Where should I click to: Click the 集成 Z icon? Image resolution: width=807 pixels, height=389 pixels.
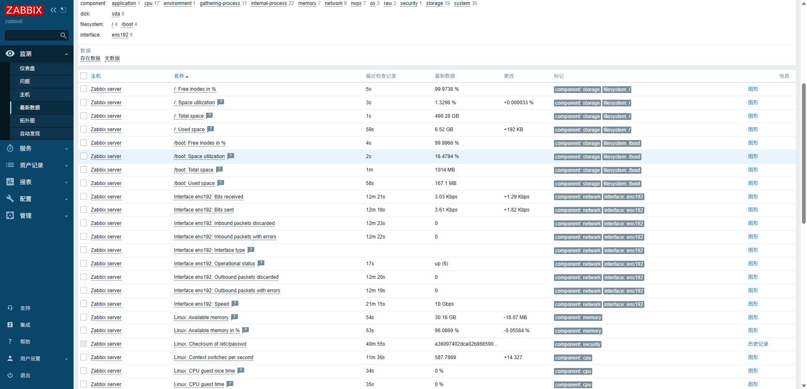point(10,325)
